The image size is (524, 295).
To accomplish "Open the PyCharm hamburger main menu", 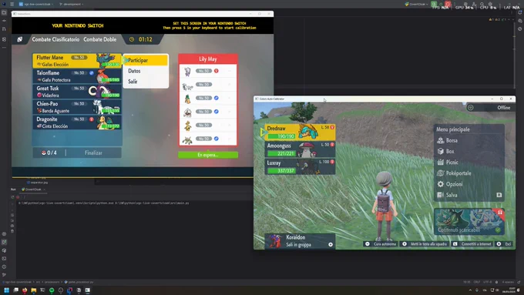I will [12, 4].
